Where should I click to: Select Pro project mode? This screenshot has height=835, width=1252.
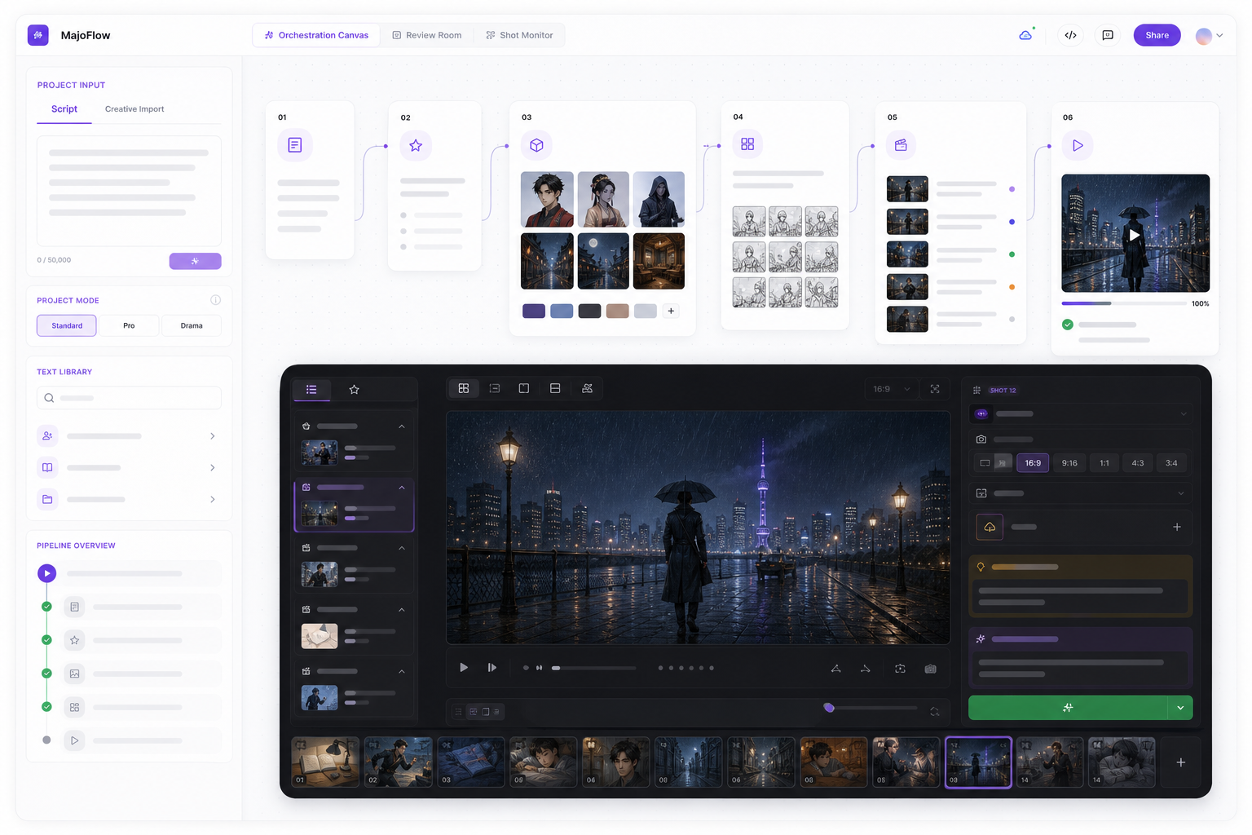(129, 325)
